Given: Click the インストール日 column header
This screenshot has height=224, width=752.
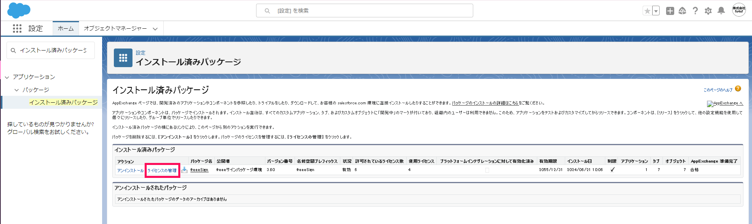Looking at the screenshot, I should pos(579,161).
